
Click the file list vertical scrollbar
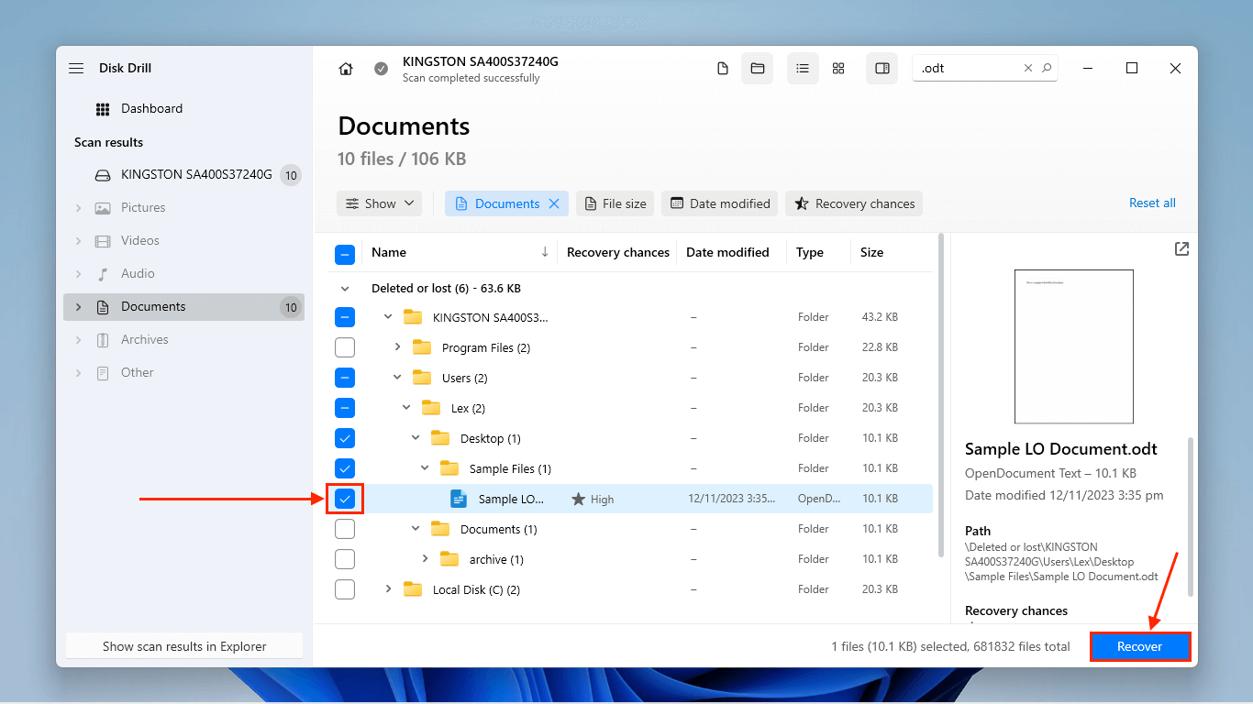tap(940, 395)
